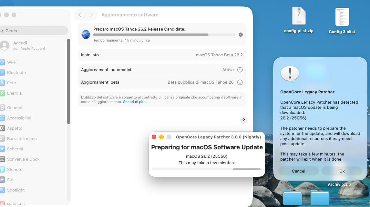Click the macOS Tahoe update icon

86,34
